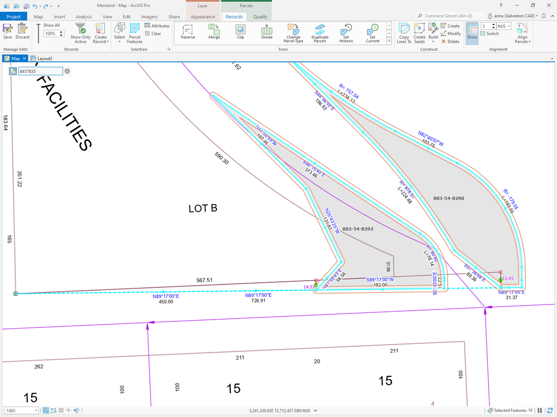Click the Switch alignment button
The height and width of the screenshot is (417, 557).
[x=490, y=34]
